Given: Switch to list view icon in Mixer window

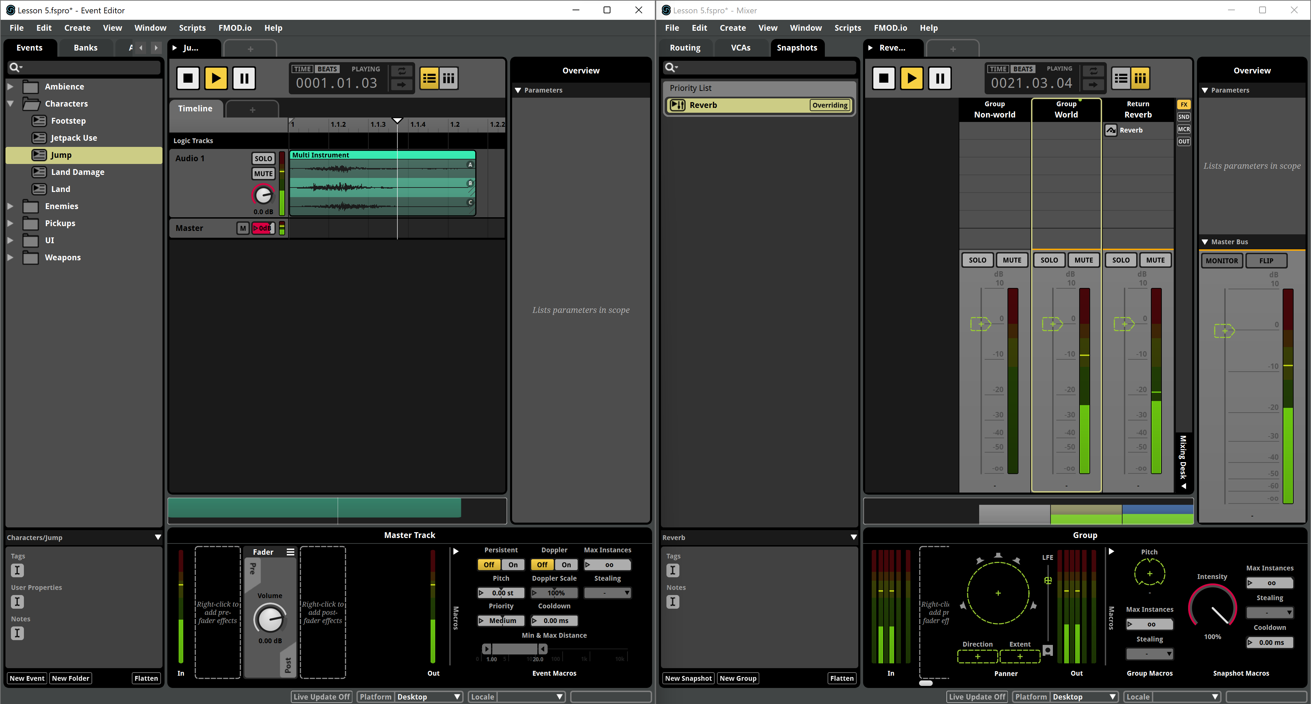Looking at the screenshot, I should click(1120, 78).
